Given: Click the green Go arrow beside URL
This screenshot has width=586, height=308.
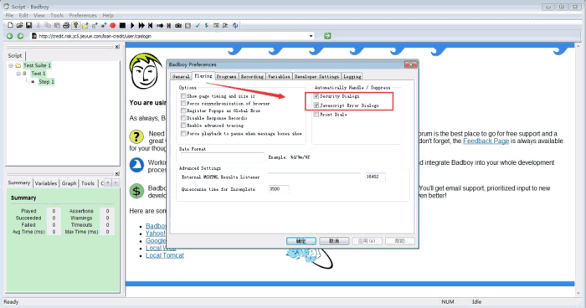Looking at the screenshot, I should click(x=327, y=36).
